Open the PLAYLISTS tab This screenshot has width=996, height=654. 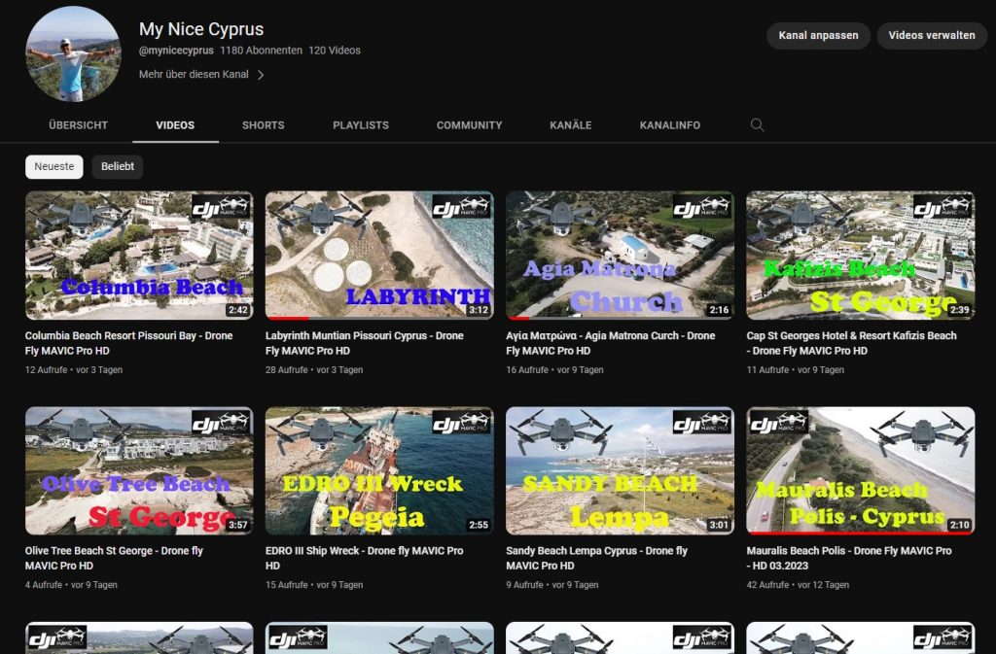click(x=361, y=125)
